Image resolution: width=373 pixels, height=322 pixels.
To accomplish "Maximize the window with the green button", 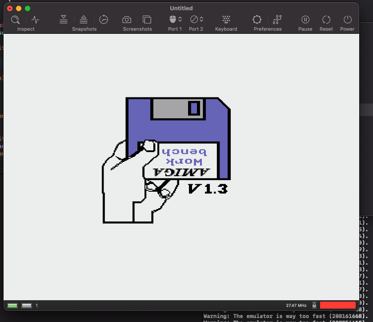I will [28, 8].
